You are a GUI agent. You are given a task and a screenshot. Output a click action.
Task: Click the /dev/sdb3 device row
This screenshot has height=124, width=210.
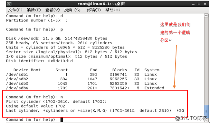[x=81, y=84]
